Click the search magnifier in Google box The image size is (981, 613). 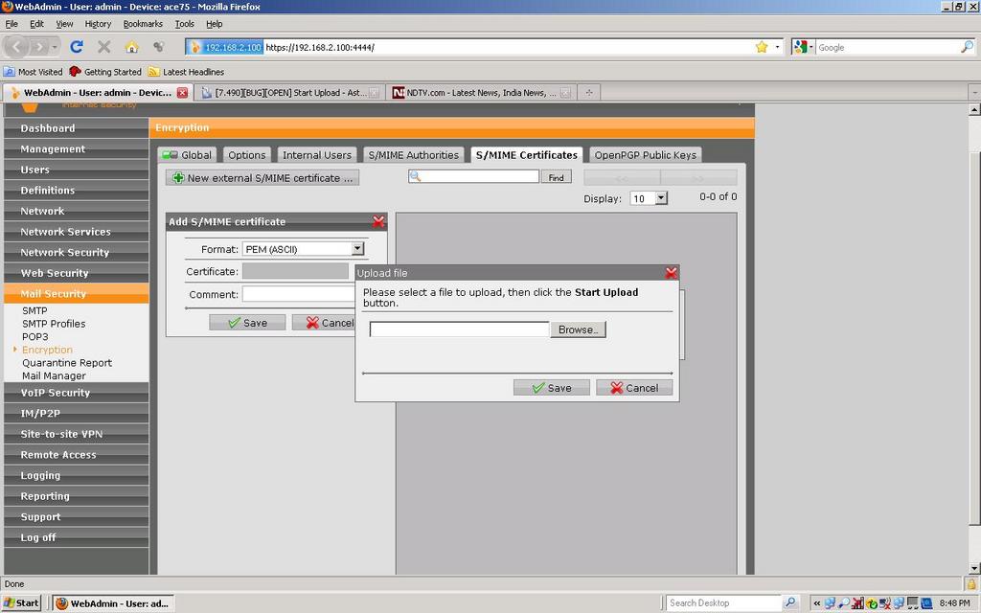[967, 47]
